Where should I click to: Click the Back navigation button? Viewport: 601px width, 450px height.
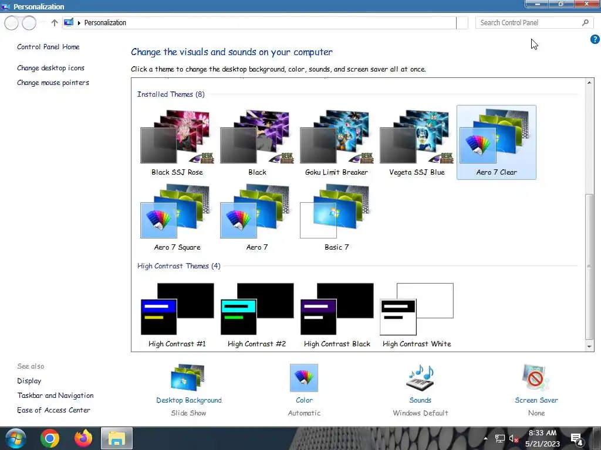(x=12, y=23)
